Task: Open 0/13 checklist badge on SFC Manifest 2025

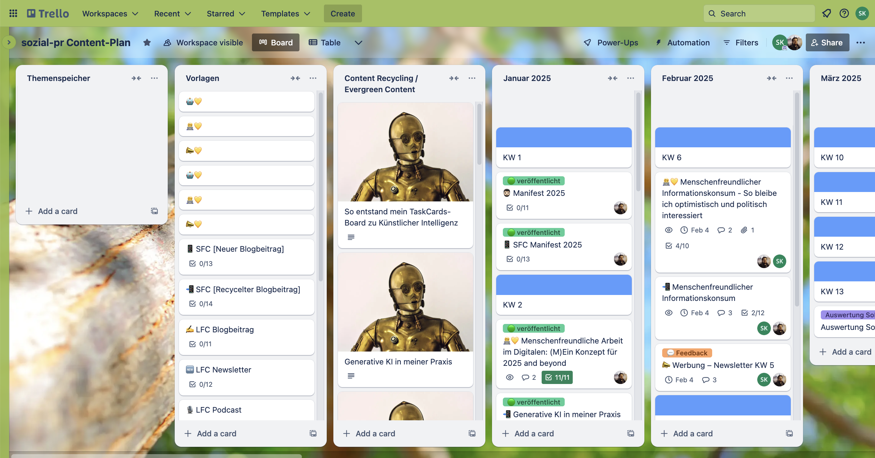Action: pos(518,259)
